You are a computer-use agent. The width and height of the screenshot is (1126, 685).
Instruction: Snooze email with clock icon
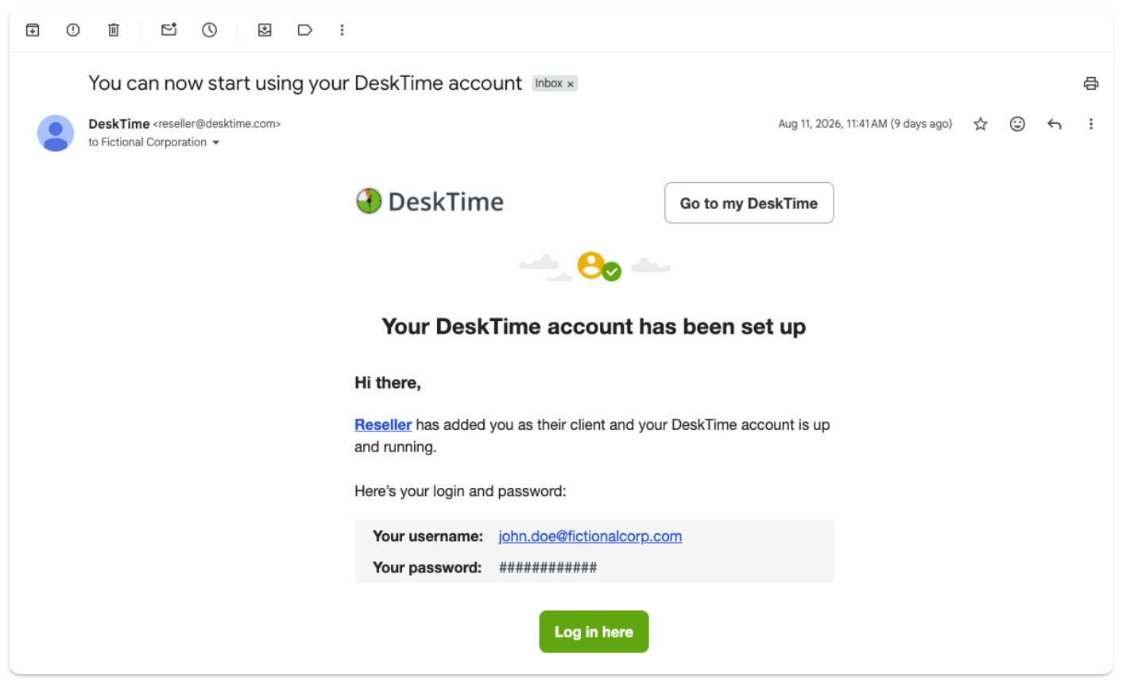pos(210,30)
